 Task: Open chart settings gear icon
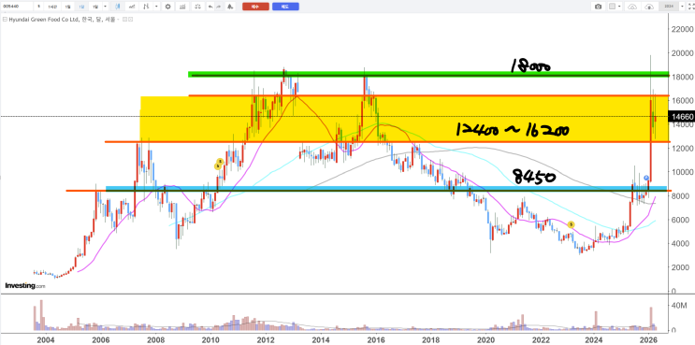tap(168, 7)
